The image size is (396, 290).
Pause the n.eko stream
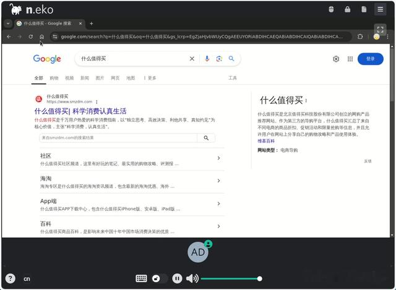(x=177, y=279)
